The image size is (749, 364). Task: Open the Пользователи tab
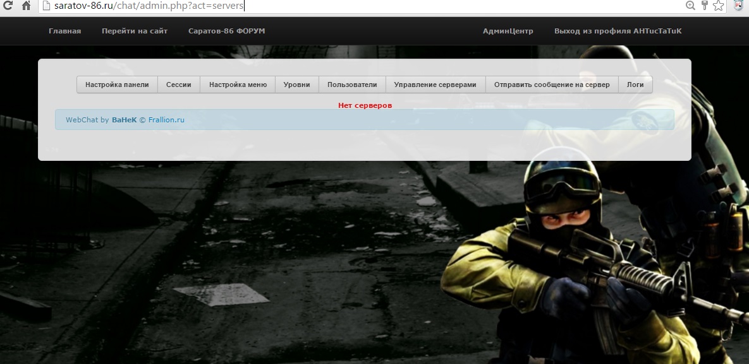coord(352,85)
